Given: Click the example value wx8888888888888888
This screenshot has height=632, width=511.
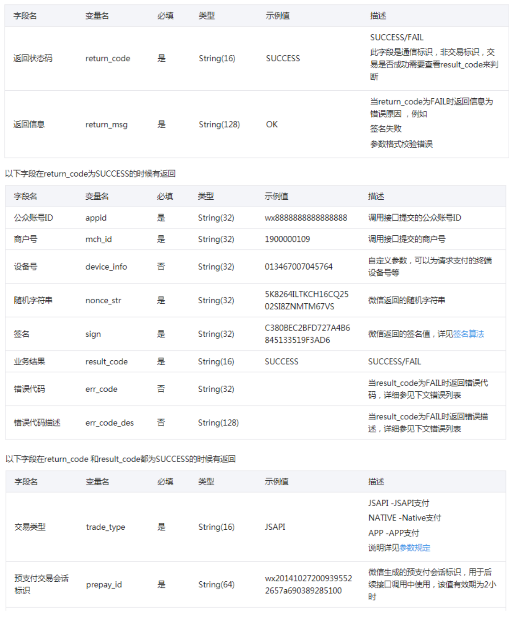Looking at the screenshot, I should (x=306, y=218).
